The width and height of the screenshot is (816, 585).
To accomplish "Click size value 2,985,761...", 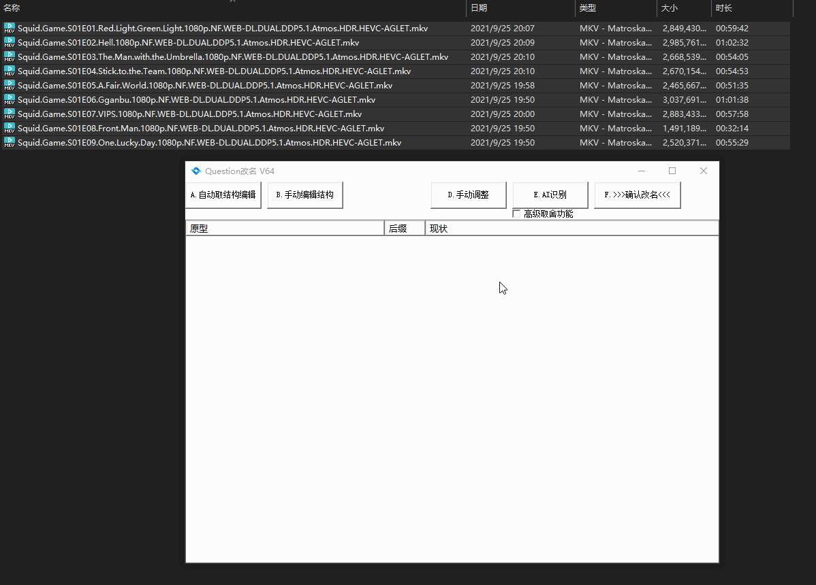I will point(685,43).
